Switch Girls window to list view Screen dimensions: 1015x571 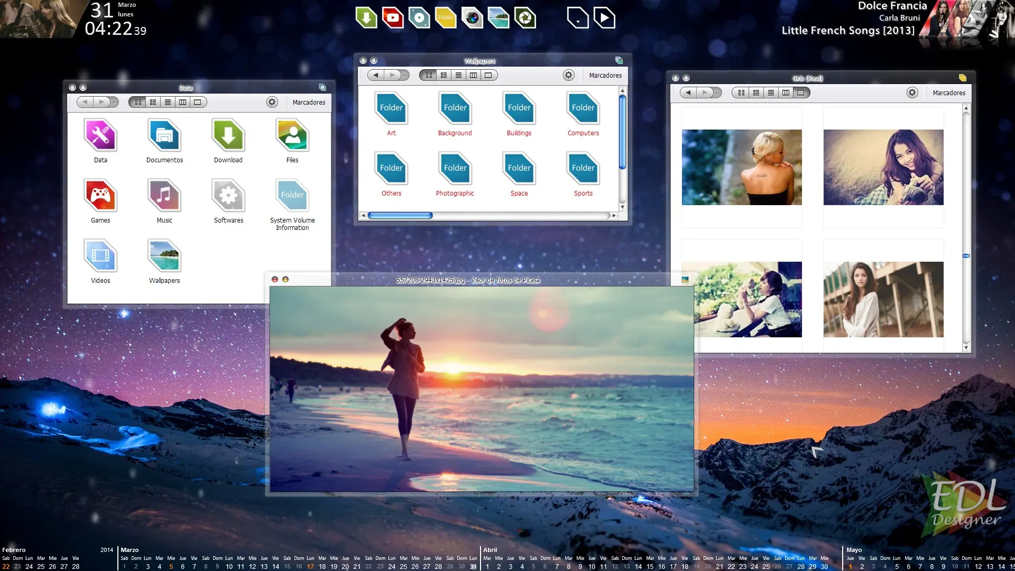771,93
